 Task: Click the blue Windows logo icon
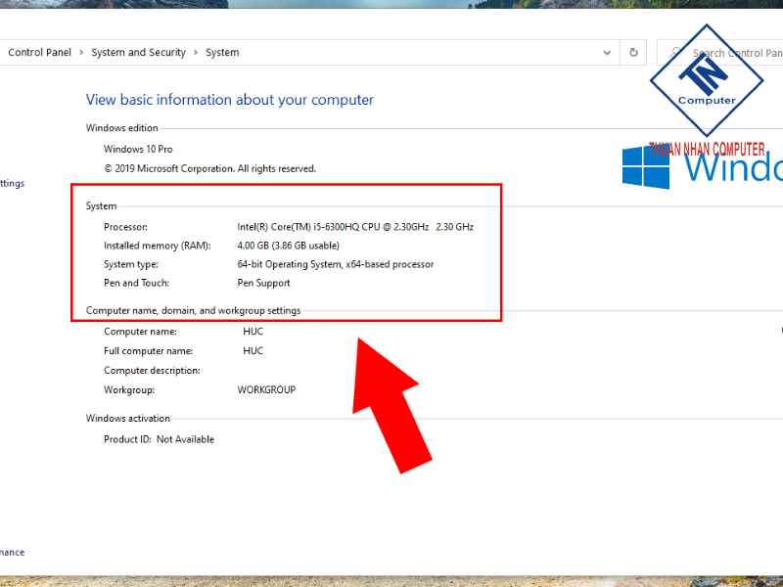click(x=646, y=167)
